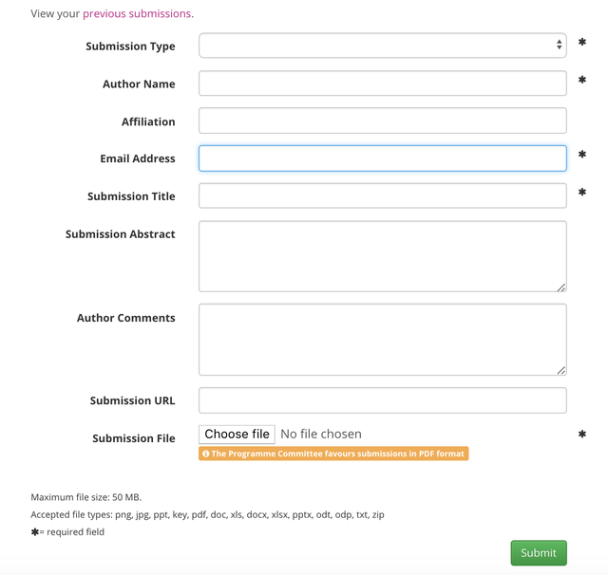Open the previous submissions link
Viewport: 608px width, 575px height.
[137, 13]
